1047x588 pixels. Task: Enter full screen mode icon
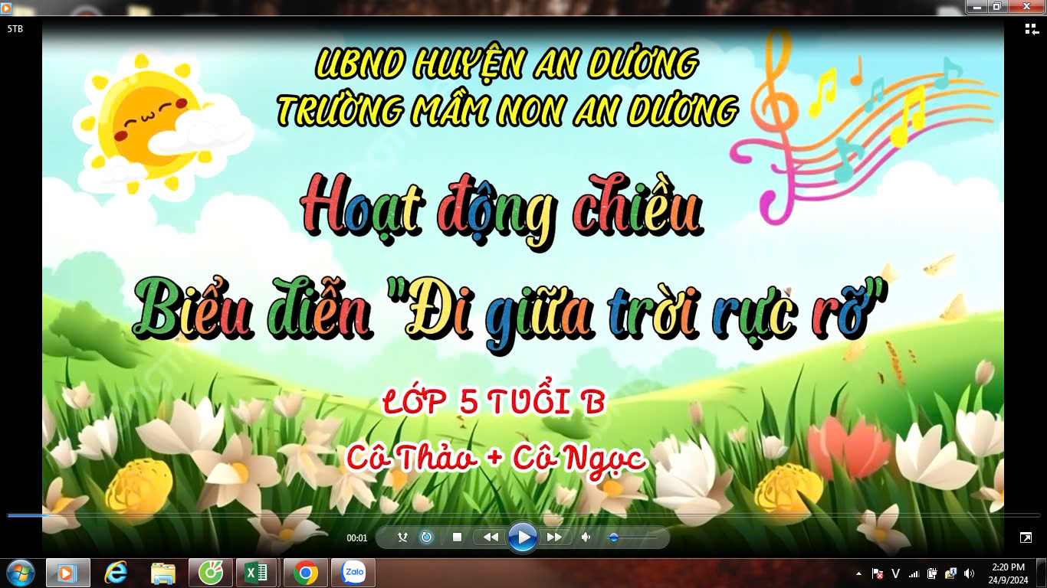(x=1026, y=537)
